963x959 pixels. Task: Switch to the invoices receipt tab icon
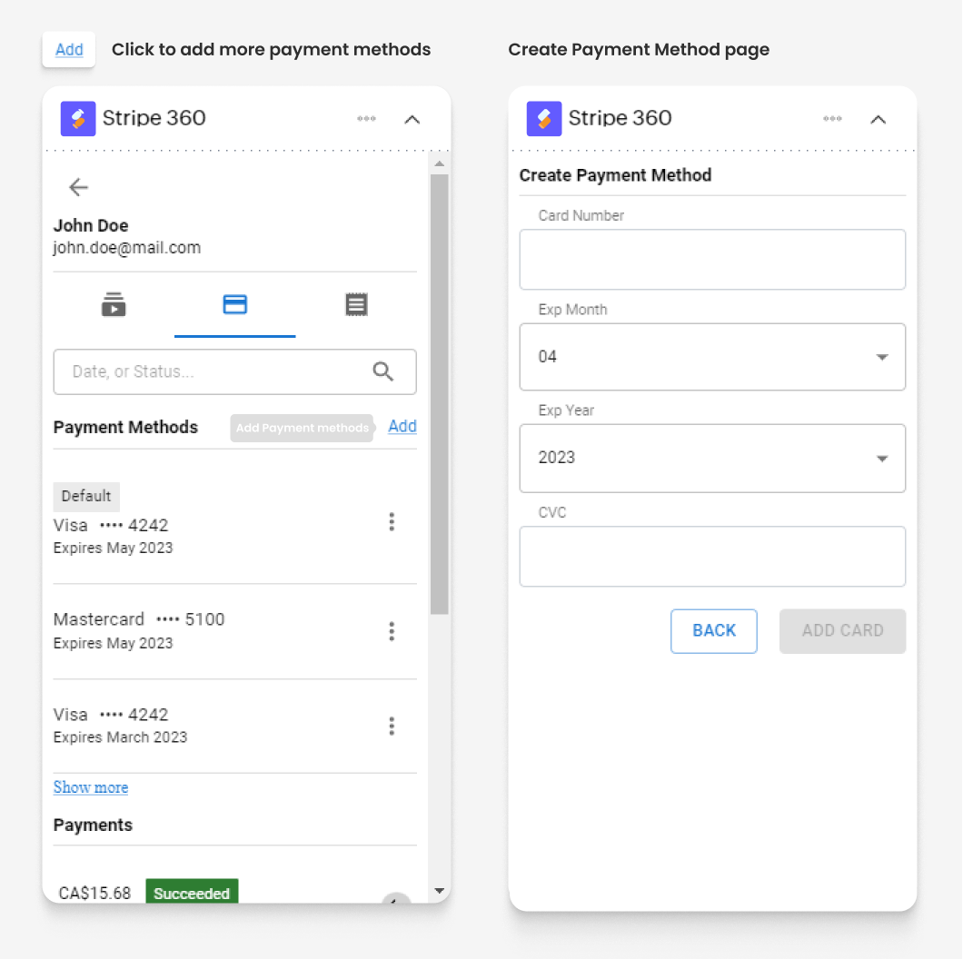pos(356,305)
